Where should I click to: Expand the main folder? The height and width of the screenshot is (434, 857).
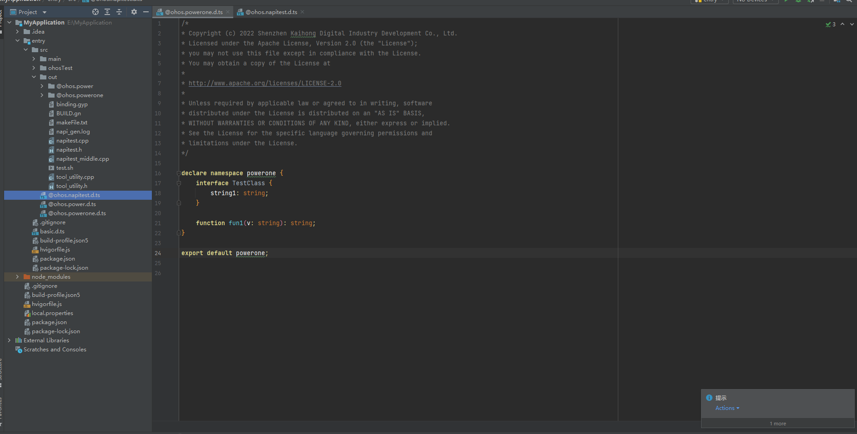point(34,59)
